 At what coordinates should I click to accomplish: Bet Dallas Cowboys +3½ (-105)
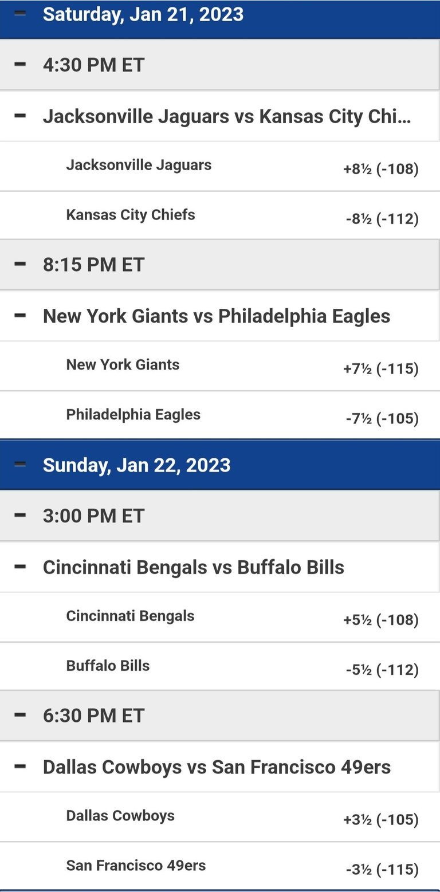381,820
